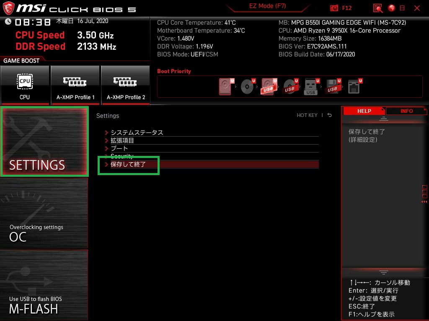429x321 pixels.
Task: Enable A-XMP Profile 1
Action: (x=75, y=85)
